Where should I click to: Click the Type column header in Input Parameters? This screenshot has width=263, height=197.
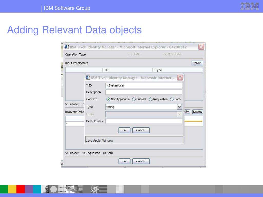click(177, 70)
